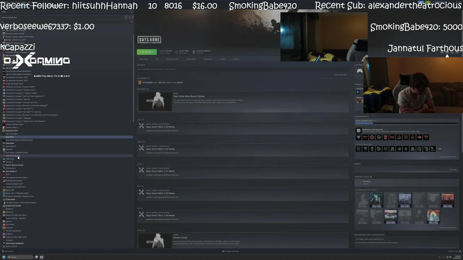Go to library Home
The height and width of the screenshot is (260, 463).
coord(4,12)
